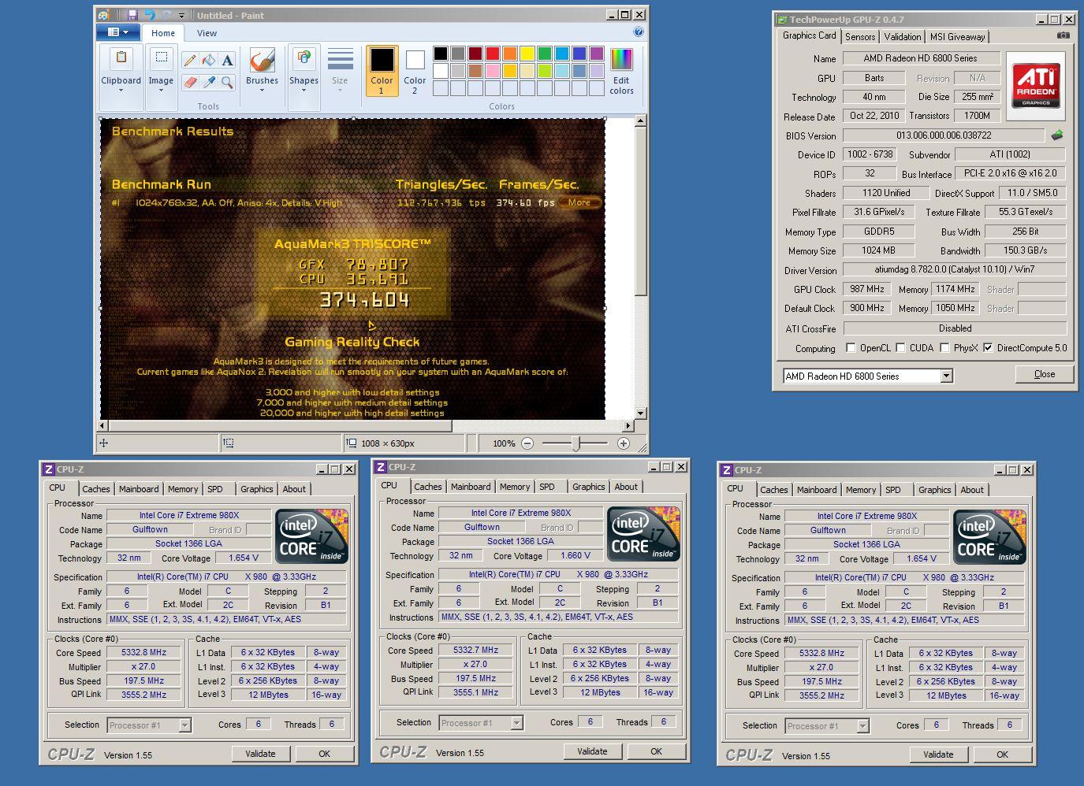Select the Color 1 black swatch button
This screenshot has width=1084, height=786.
[382, 71]
